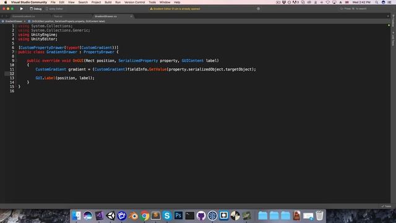Click the GUIContent parameter type
The image size is (396, 223).
click(x=192, y=61)
